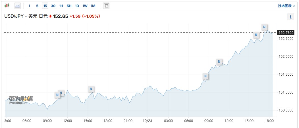Select the 15 minute interval
Viewport: 299px width, 128px height.
coord(45,6)
